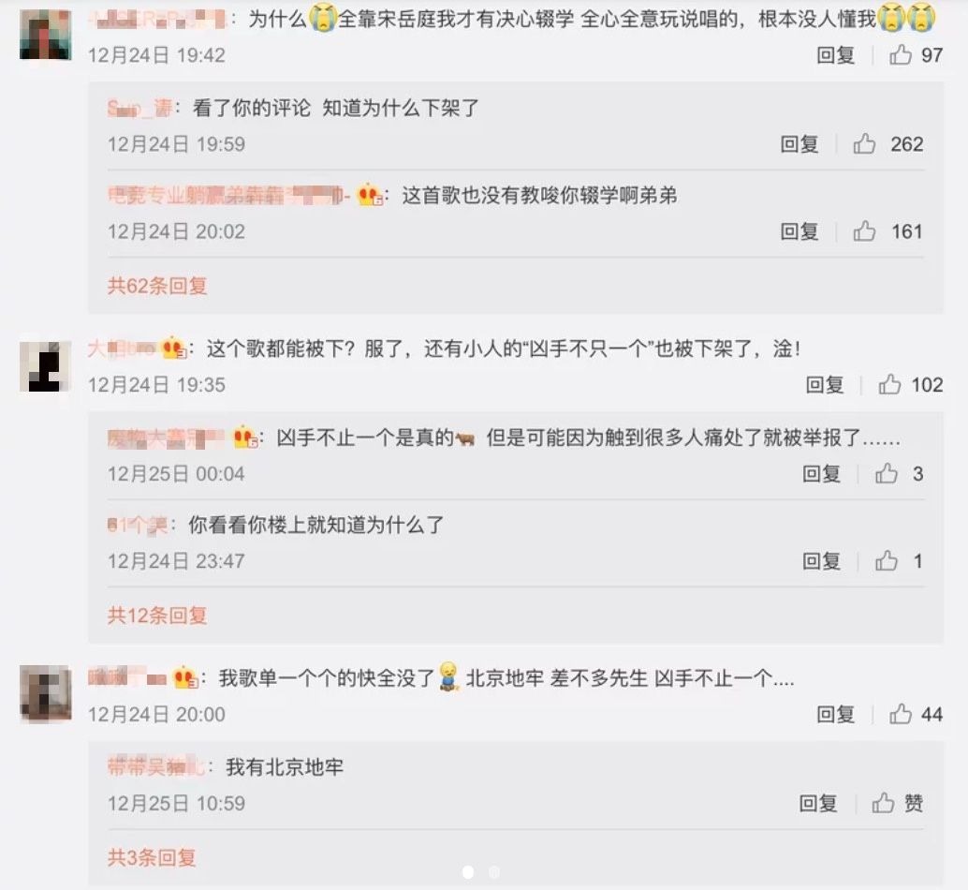
Task: Click 回复 on the 19:42 comment
Action: coord(836,55)
